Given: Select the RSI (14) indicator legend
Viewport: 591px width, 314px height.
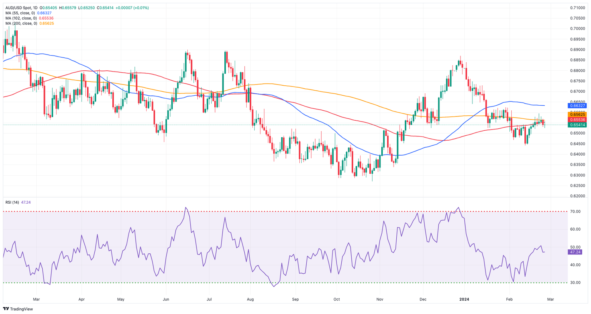Looking at the screenshot, I should pos(12,202).
